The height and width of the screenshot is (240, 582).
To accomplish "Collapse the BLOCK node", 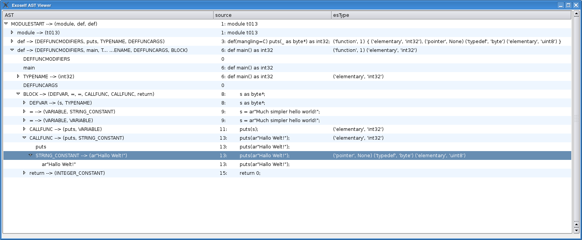I will pos(18,94).
